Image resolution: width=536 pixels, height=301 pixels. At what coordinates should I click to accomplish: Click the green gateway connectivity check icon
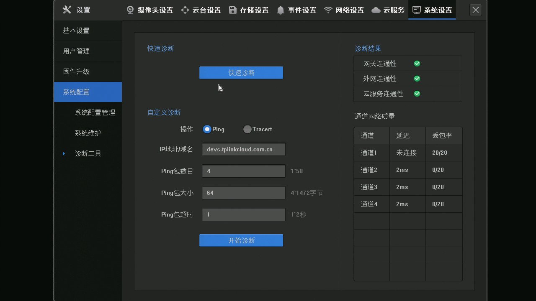click(x=417, y=64)
